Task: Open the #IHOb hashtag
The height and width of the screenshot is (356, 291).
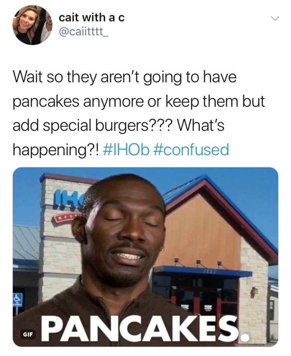Action: (x=126, y=149)
